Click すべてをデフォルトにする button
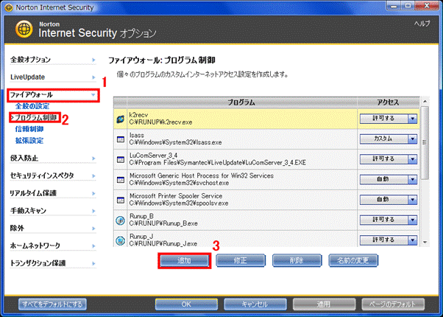Screen dimensions: 443x317 coord(52,304)
